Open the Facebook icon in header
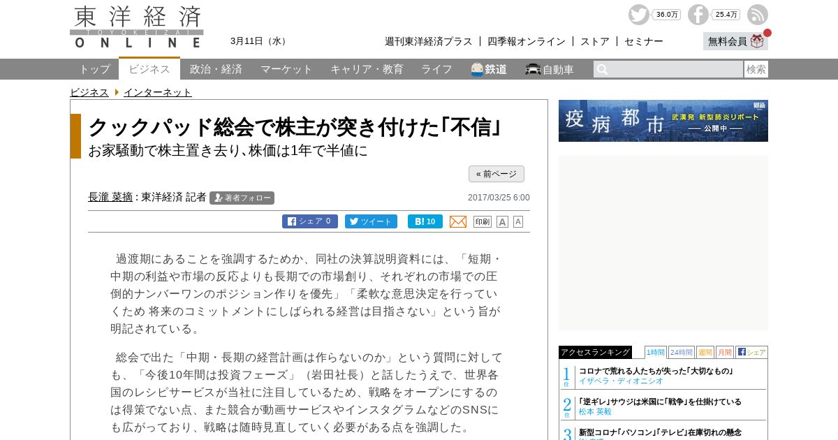This screenshot has width=838, height=440. click(x=698, y=15)
